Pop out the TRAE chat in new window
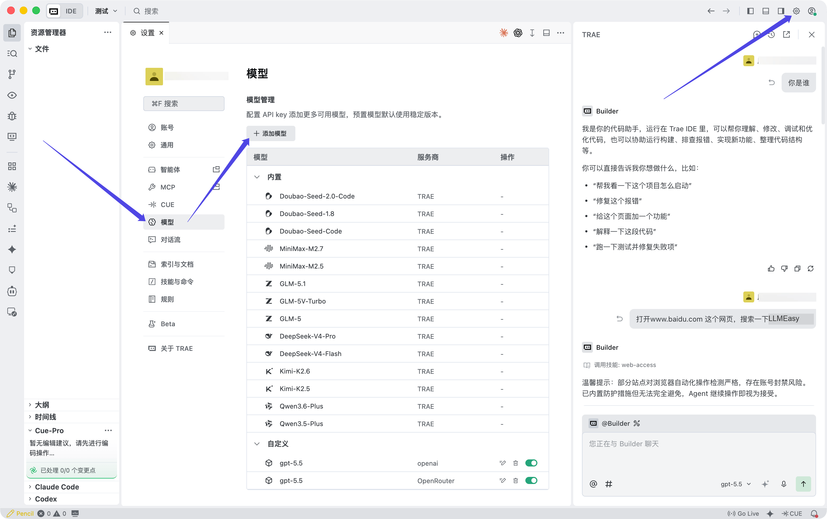 (787, 35)
